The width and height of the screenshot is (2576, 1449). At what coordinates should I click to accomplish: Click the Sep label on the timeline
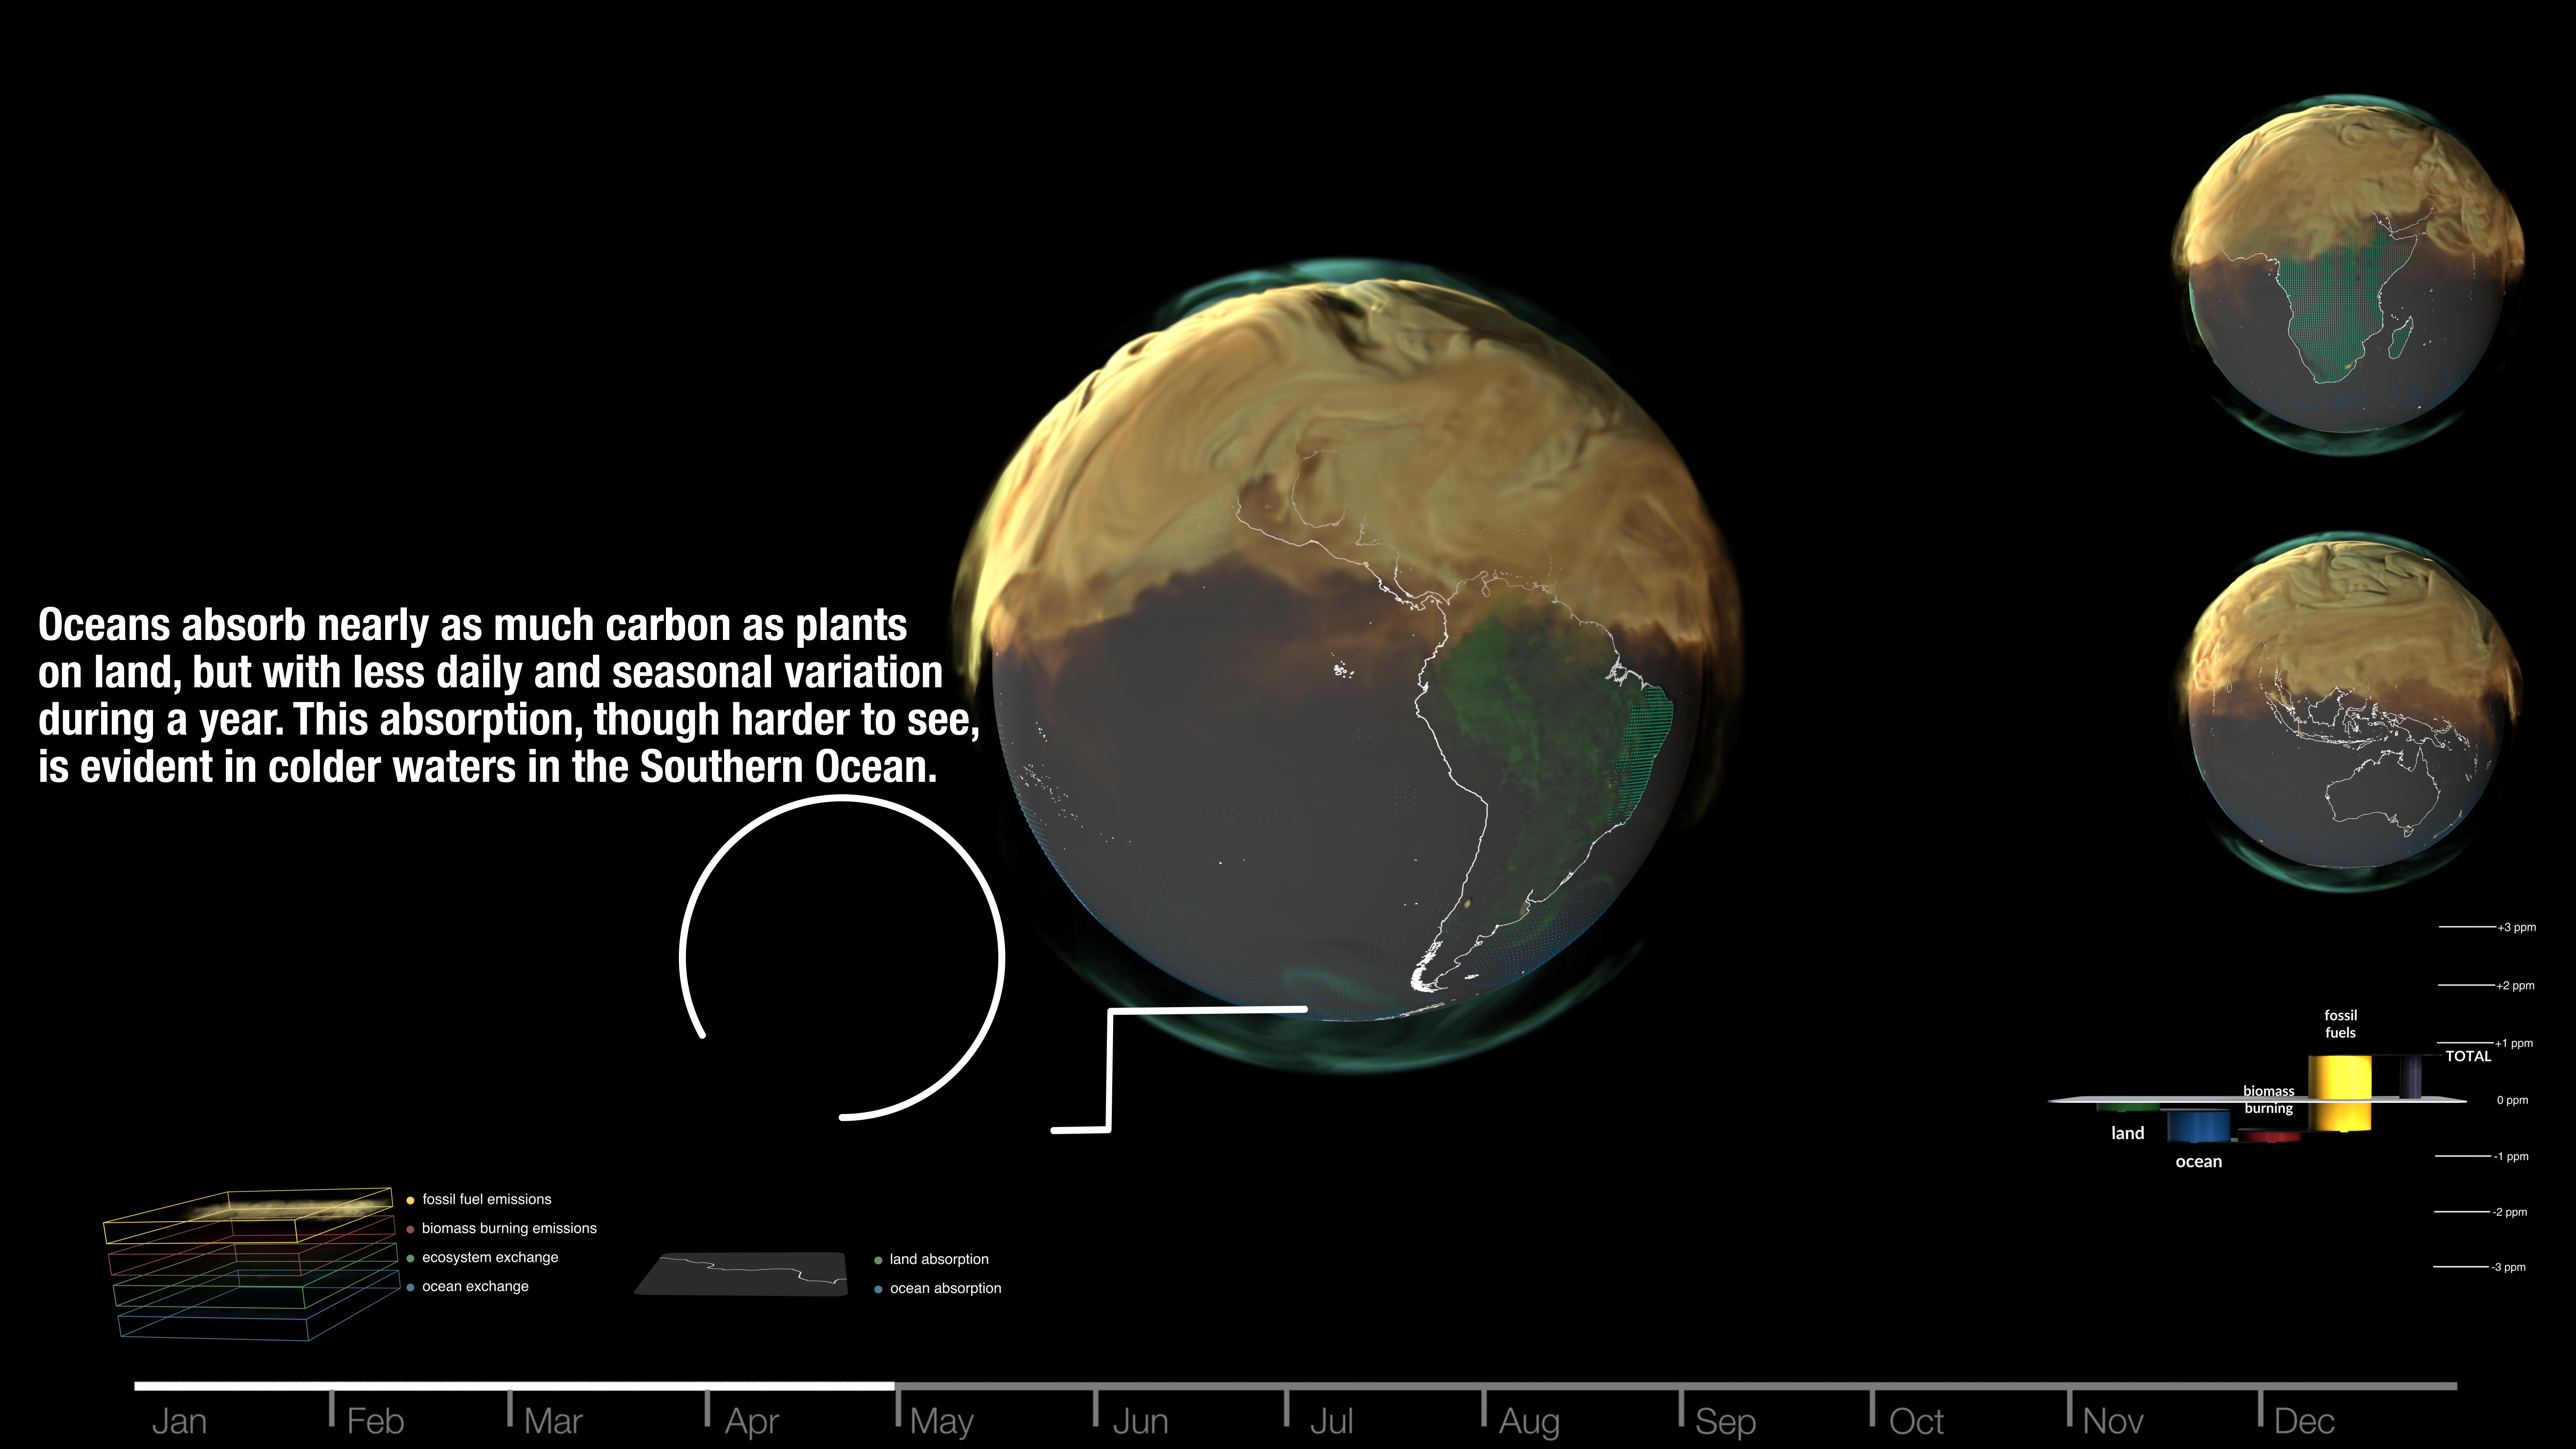[1725, 1422]
